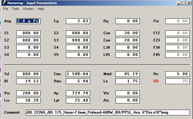Click the Vrc field showing 208.00

(x=28, y=93)
